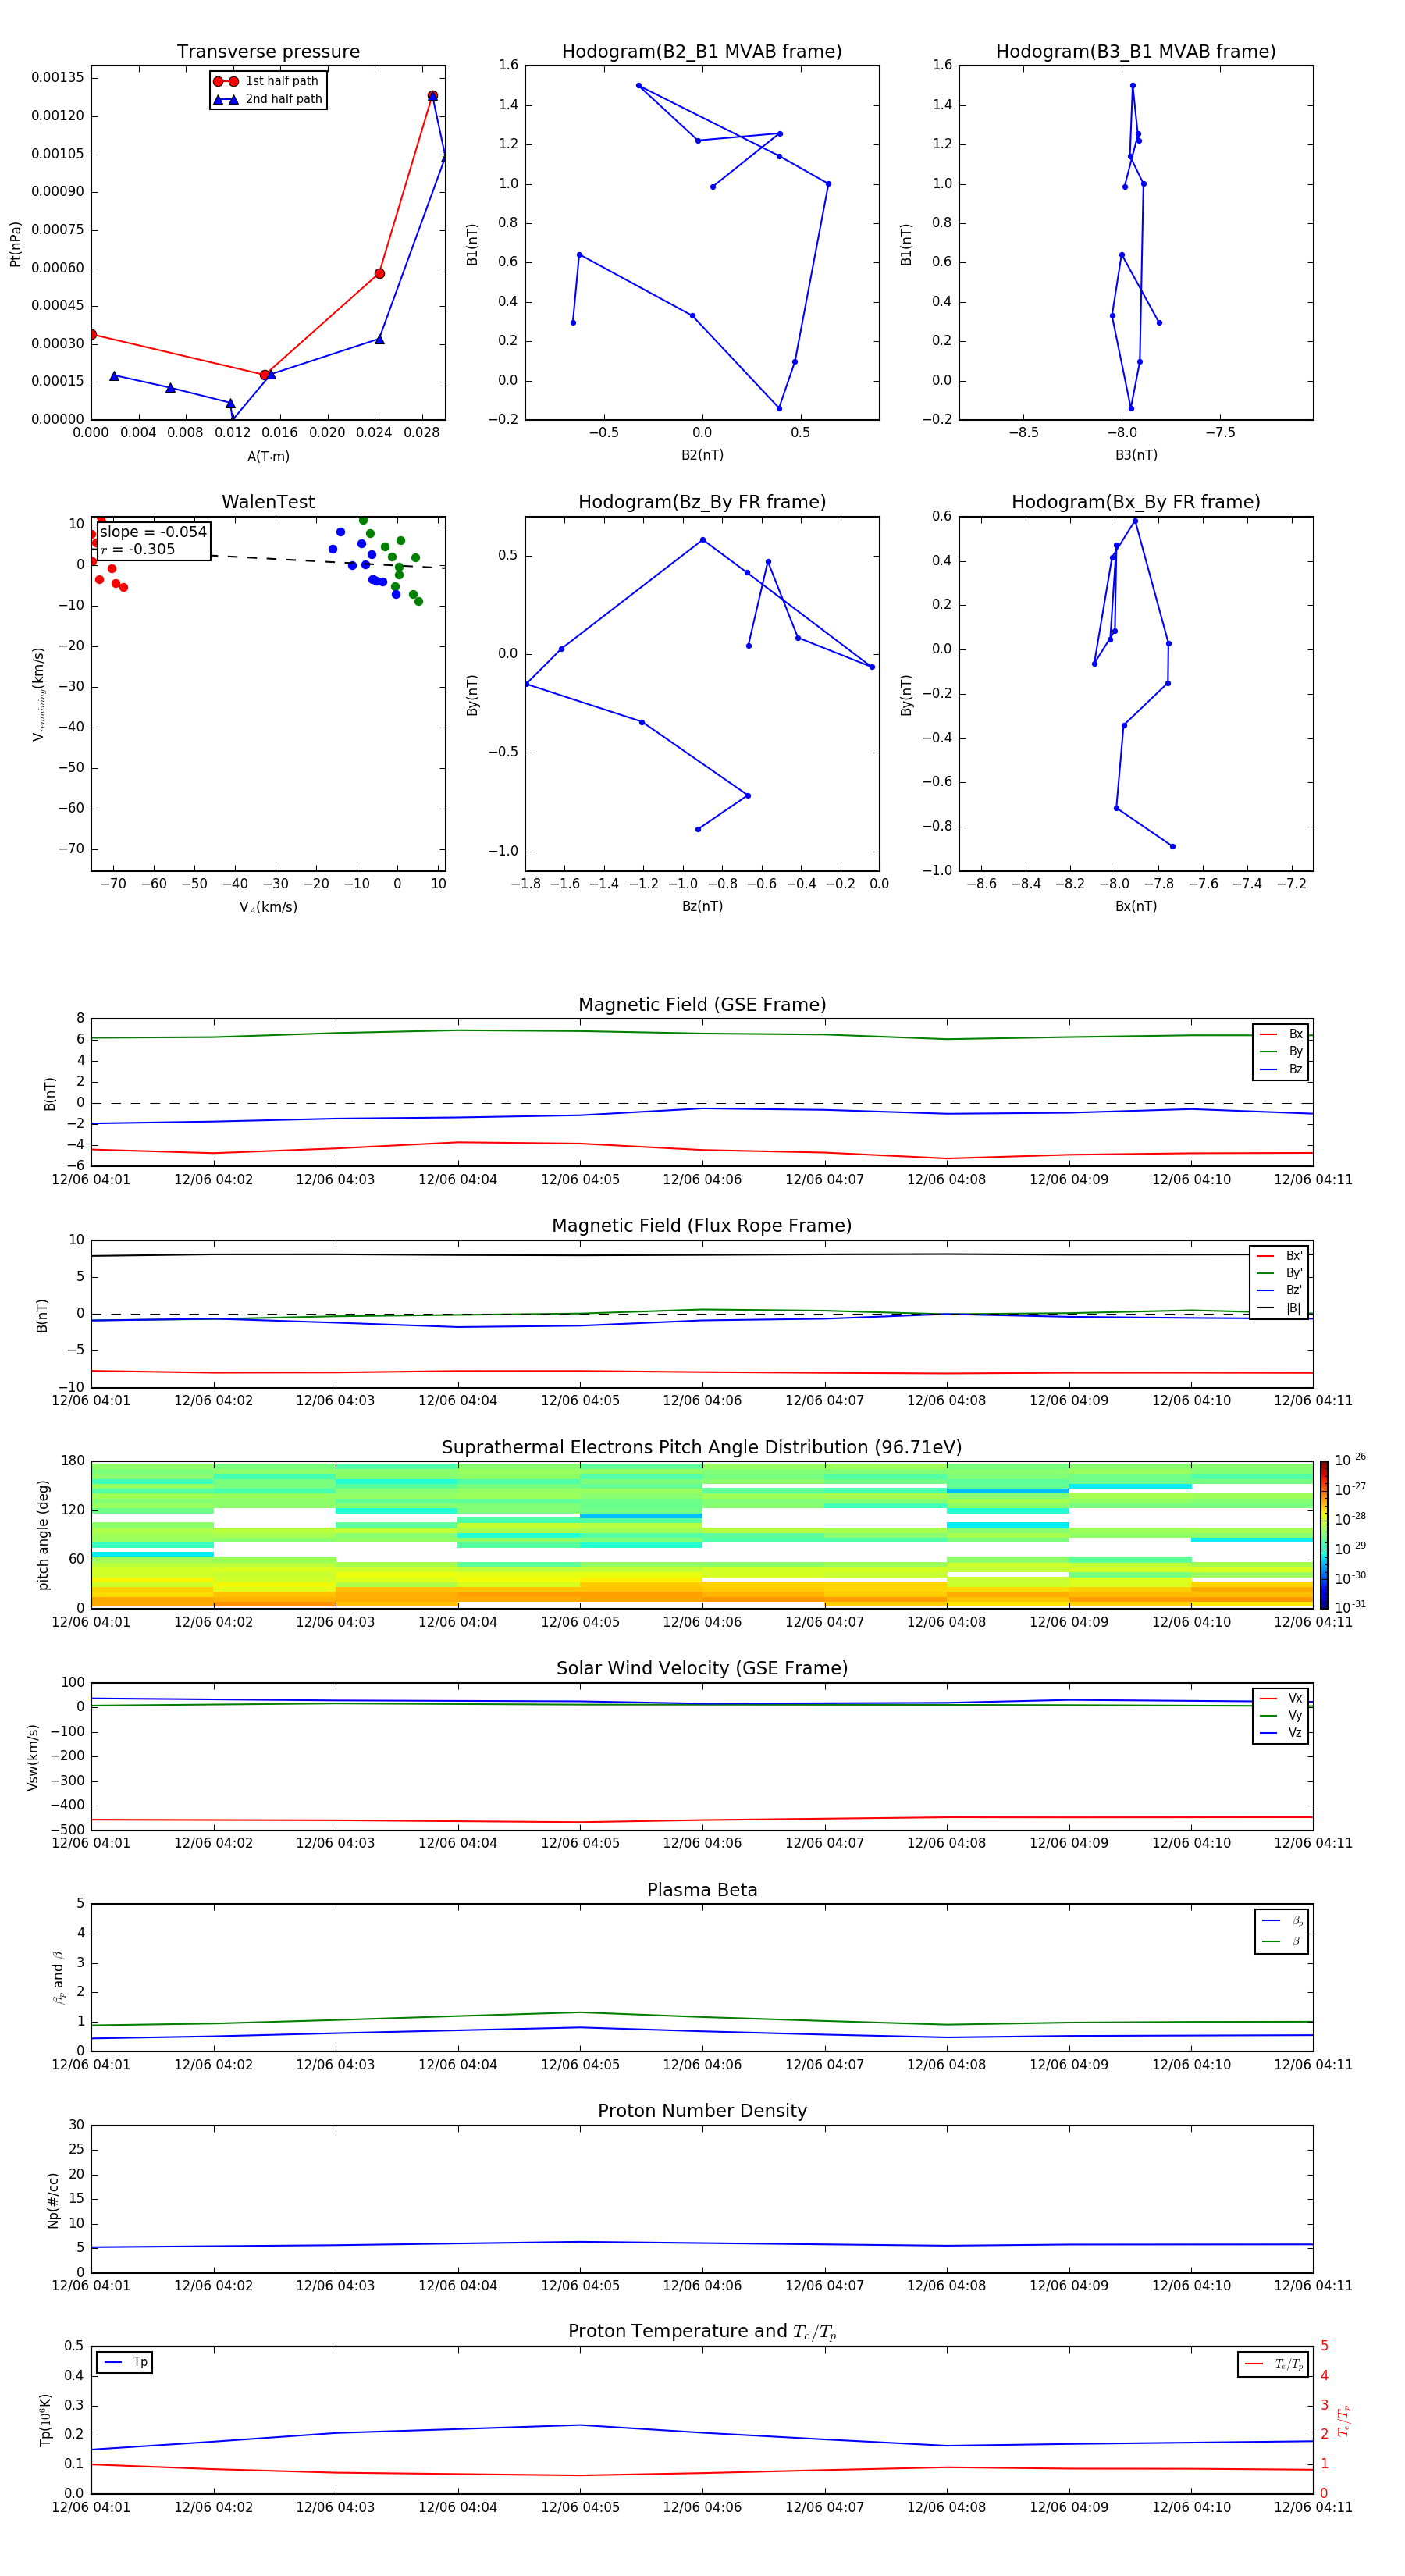The width and height of the screenshot is (1405, 2576).
Task: Click the "Proton Number Density" title
Action: pos(702,2111)
